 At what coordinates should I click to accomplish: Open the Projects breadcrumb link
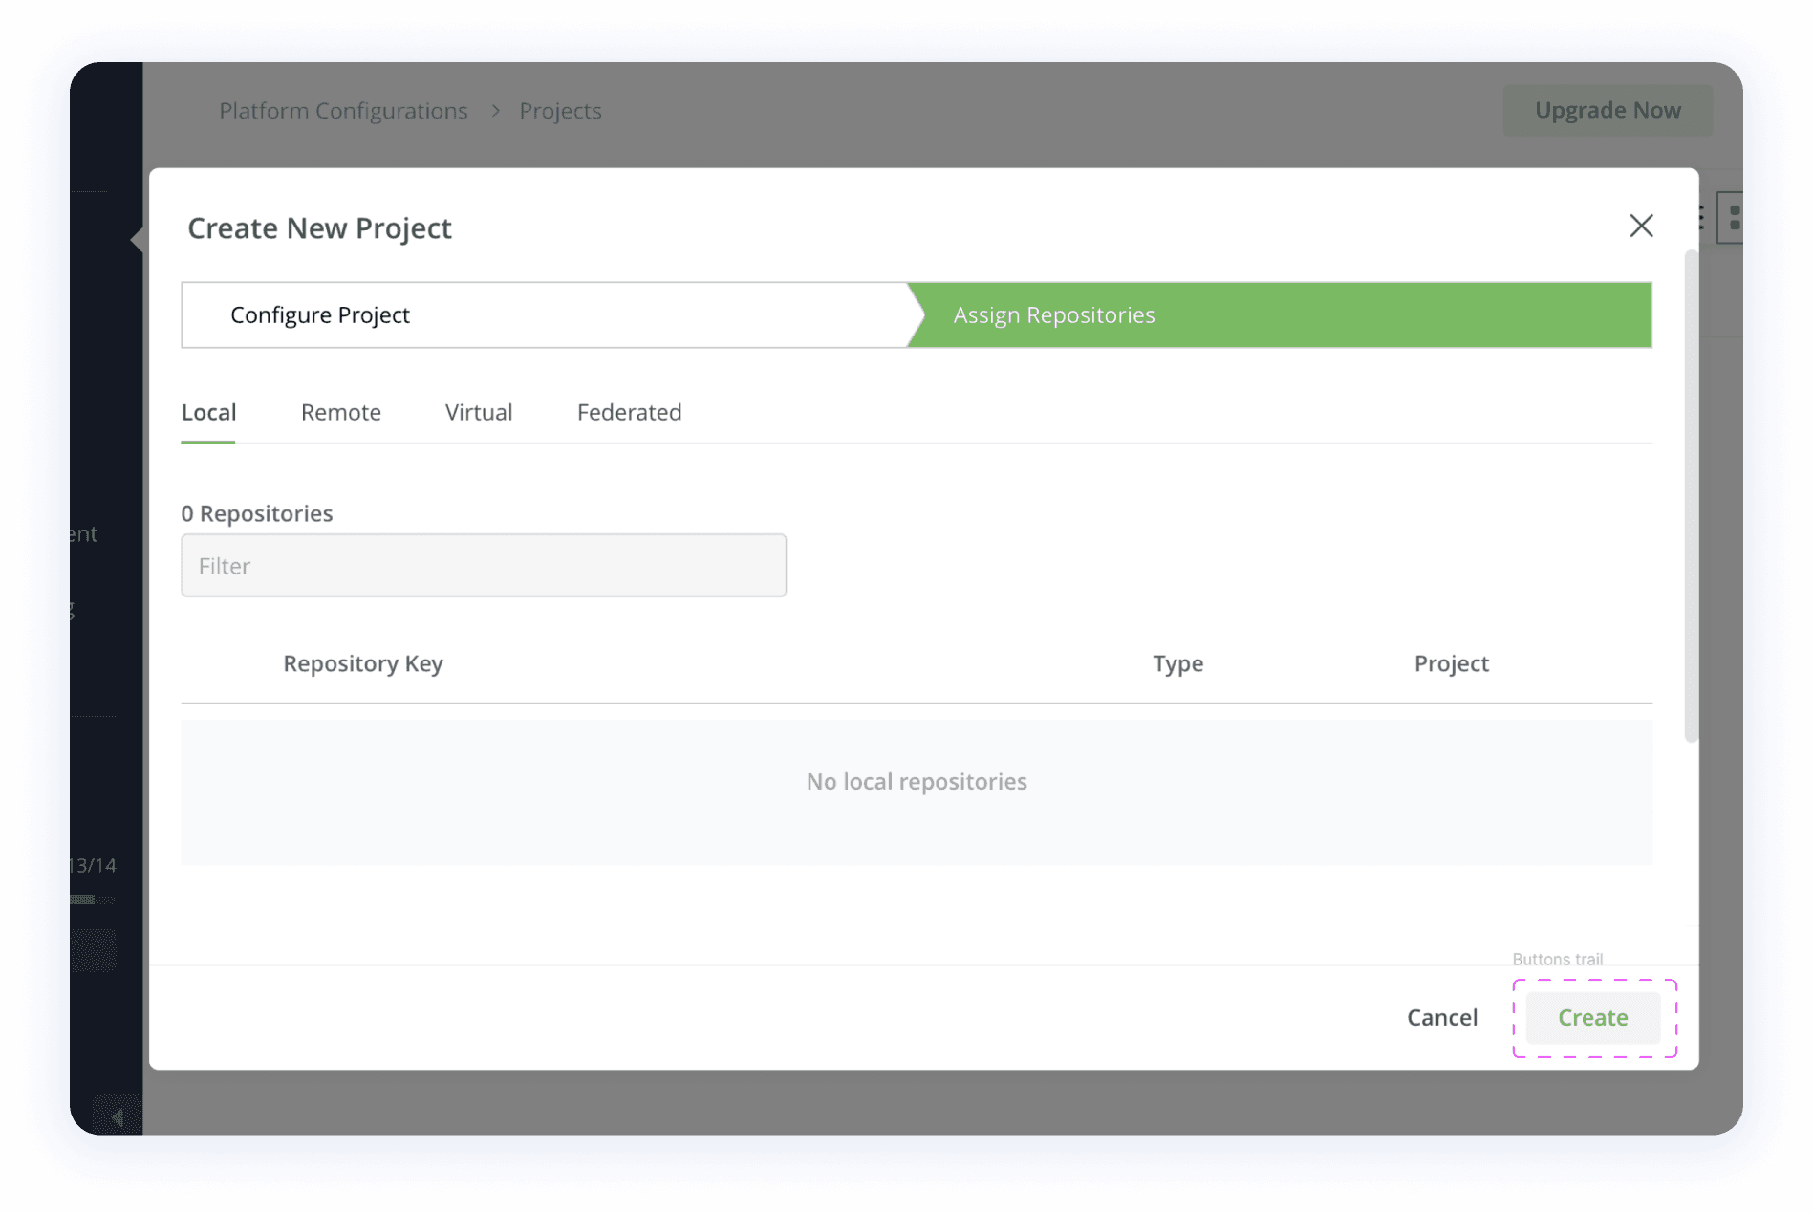(x=560, y=111)
